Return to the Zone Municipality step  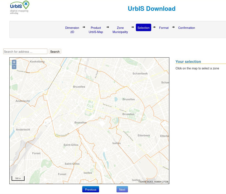[x=120, y=30]
